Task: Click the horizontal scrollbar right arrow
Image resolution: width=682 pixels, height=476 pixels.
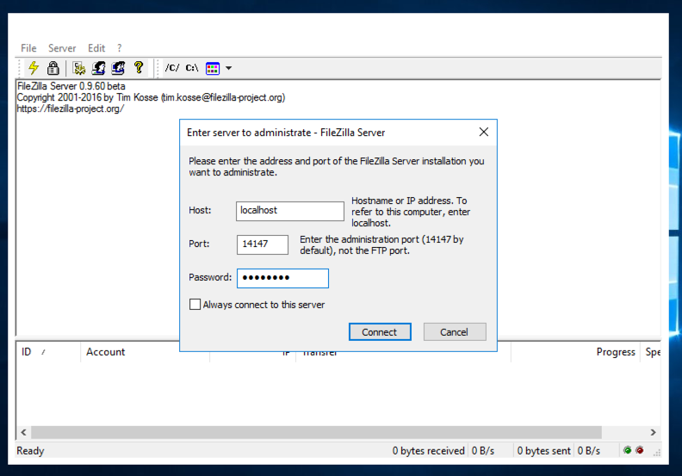Action: pyautogui.click(x=653, y=432)
